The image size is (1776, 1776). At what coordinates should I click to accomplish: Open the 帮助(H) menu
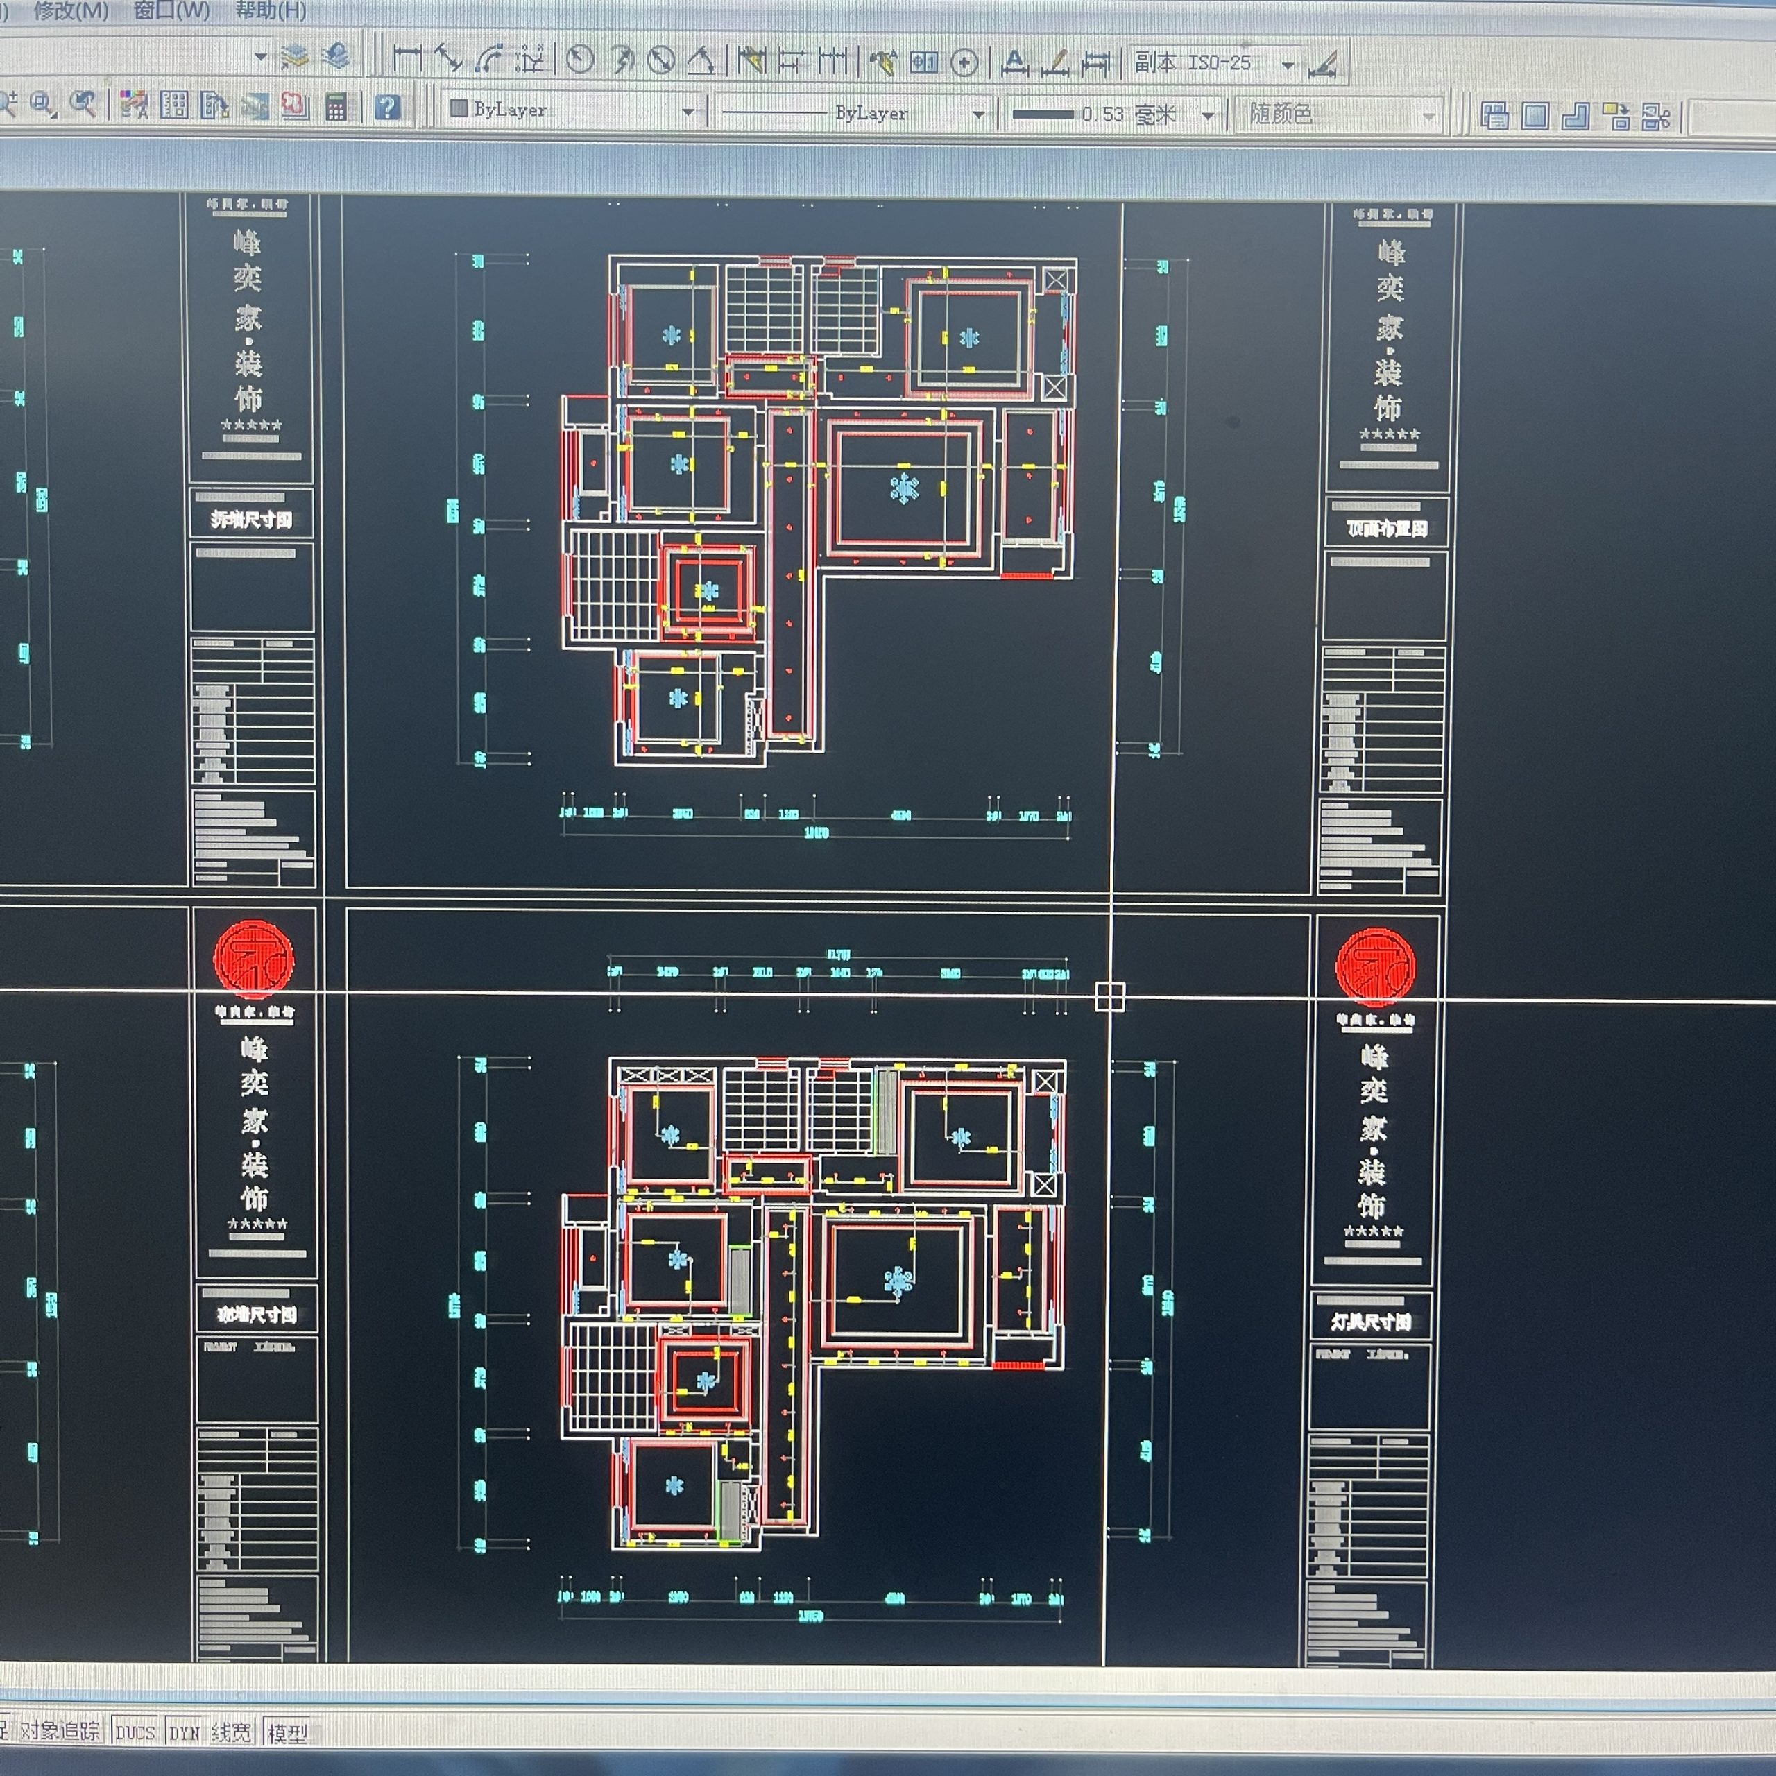pyautogui.click(x=271, y=11)
